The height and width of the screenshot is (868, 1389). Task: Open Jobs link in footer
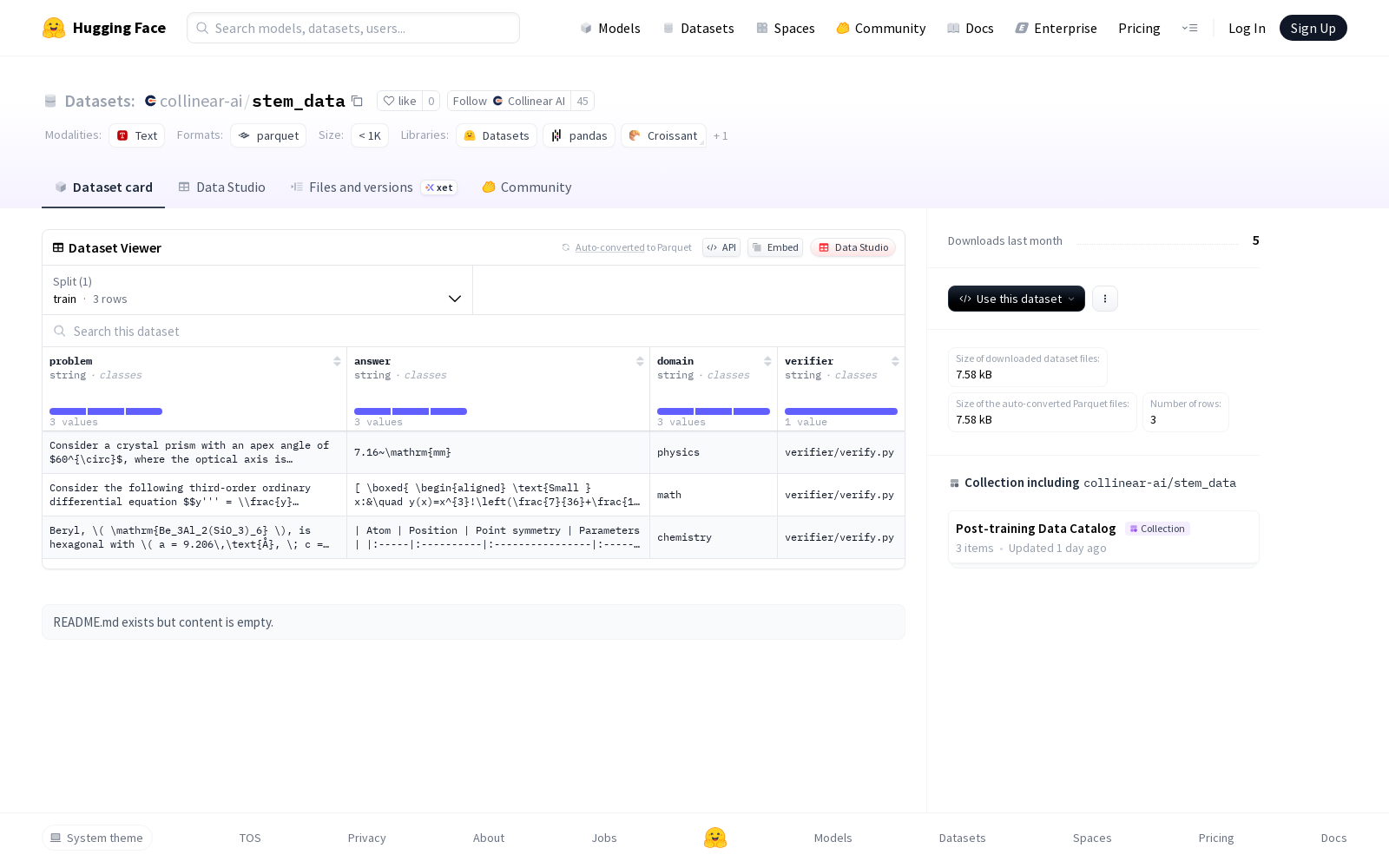click(604, 838)
